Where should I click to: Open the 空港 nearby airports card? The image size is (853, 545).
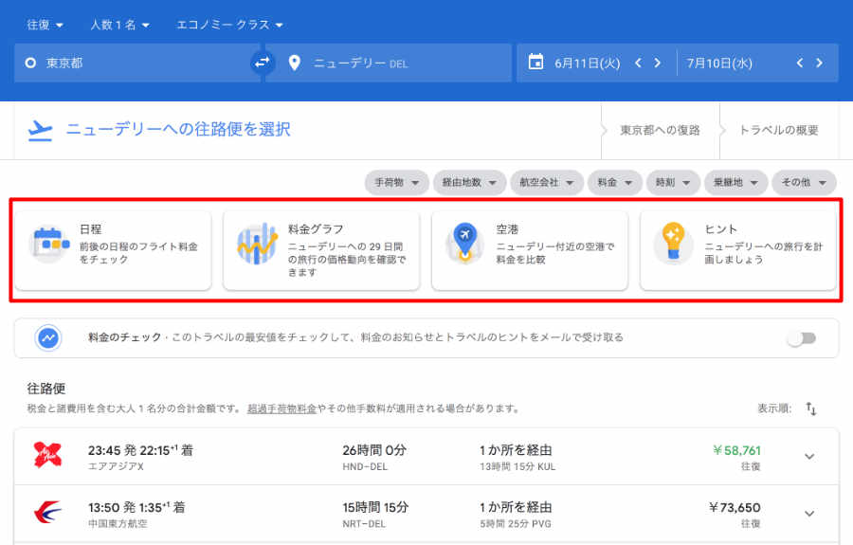click(x=529, y=251)
